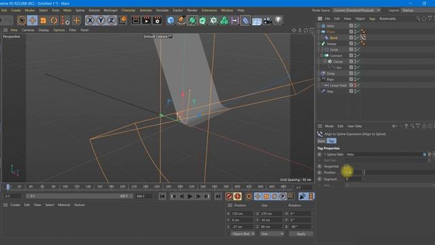Click Spline Path Helix link field
Image resolution: width=435 pixels, height=245 pixels.
coord(383,154)
